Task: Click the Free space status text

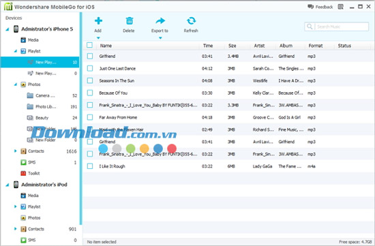Action: [355, 242]
